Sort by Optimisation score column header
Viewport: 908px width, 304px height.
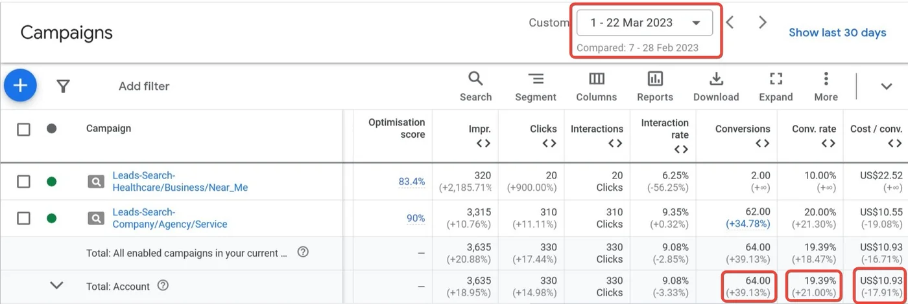point(396,129)
